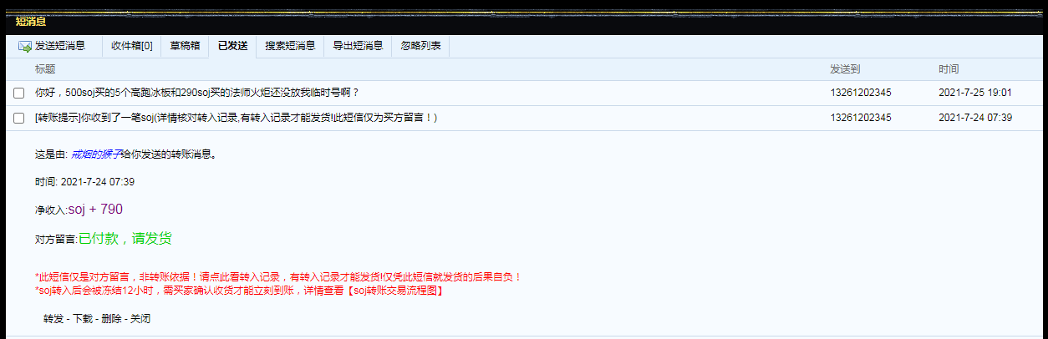Image resolution: width=1048 pixels, height=339 pixels.
Task: Close the message detail with 关闭
Action: coord(140,319)
